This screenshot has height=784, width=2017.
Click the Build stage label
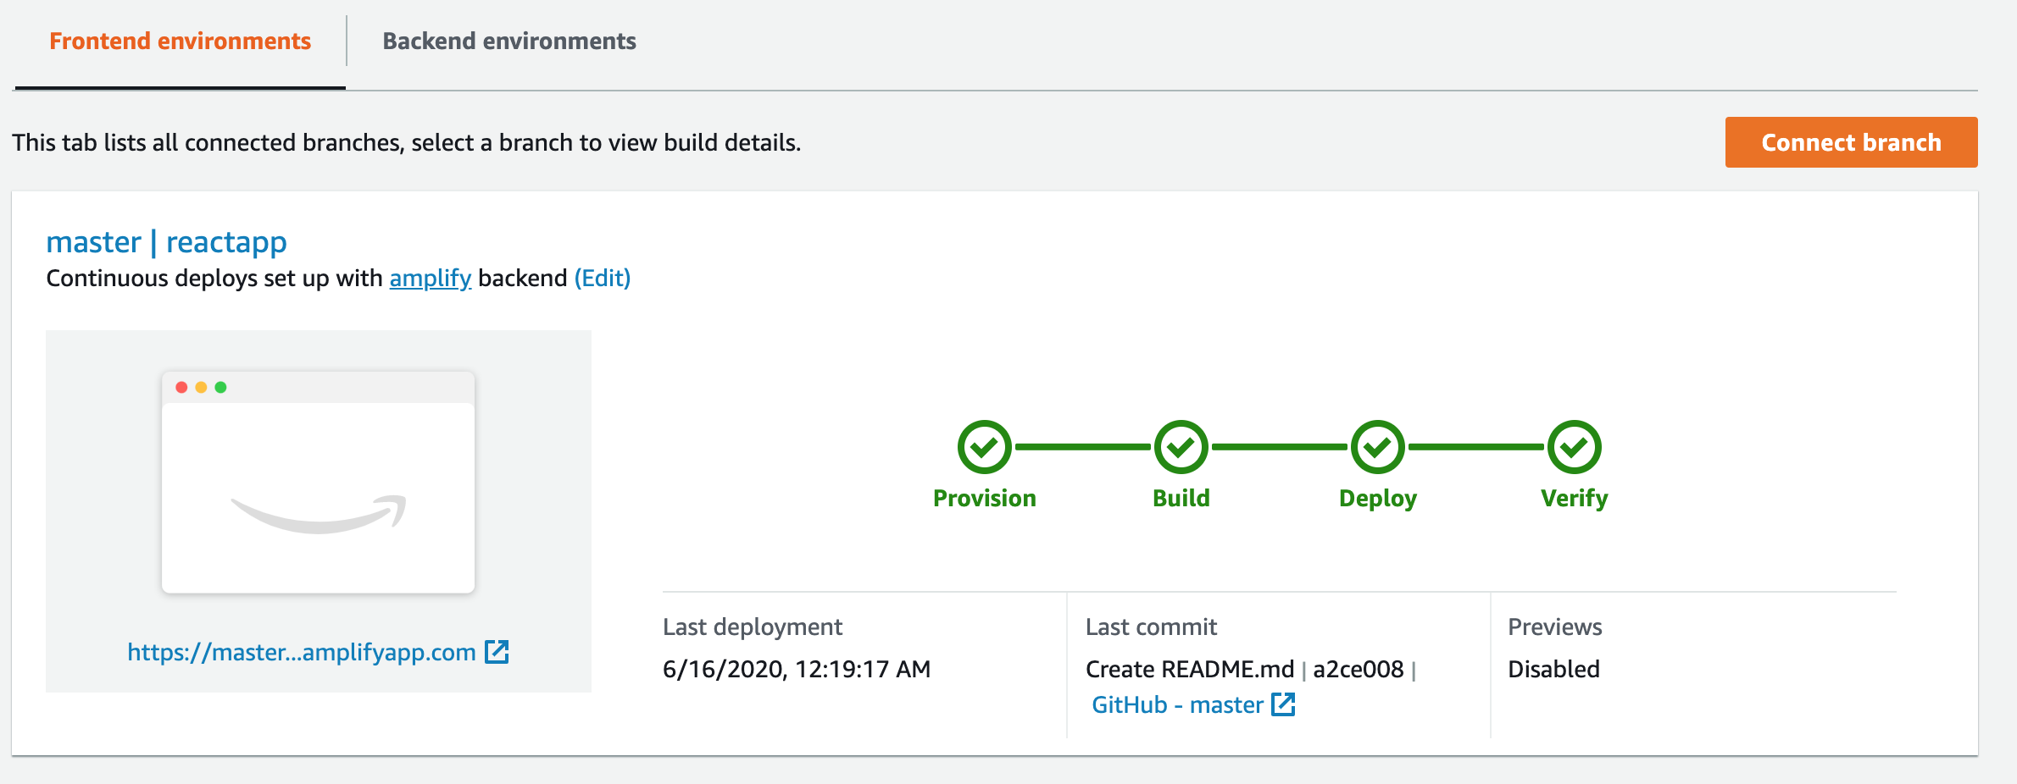tap(1181, 498)
